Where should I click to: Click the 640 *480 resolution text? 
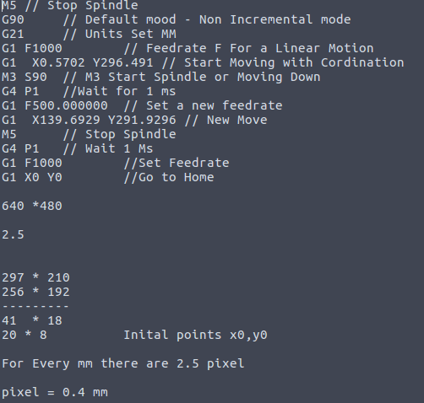pyautogui.click(x=32, y=206)
